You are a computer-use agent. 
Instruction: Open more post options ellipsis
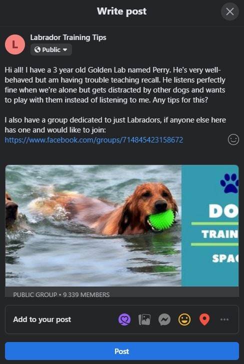point(224,319)
